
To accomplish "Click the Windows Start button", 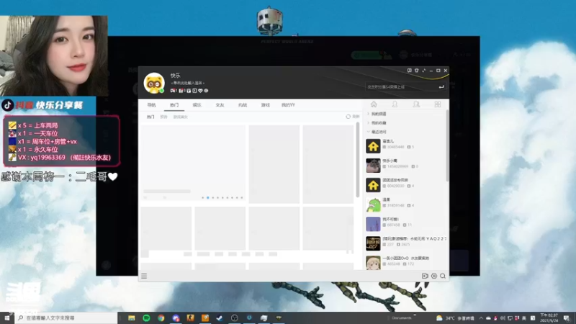I will coord(7,318).
